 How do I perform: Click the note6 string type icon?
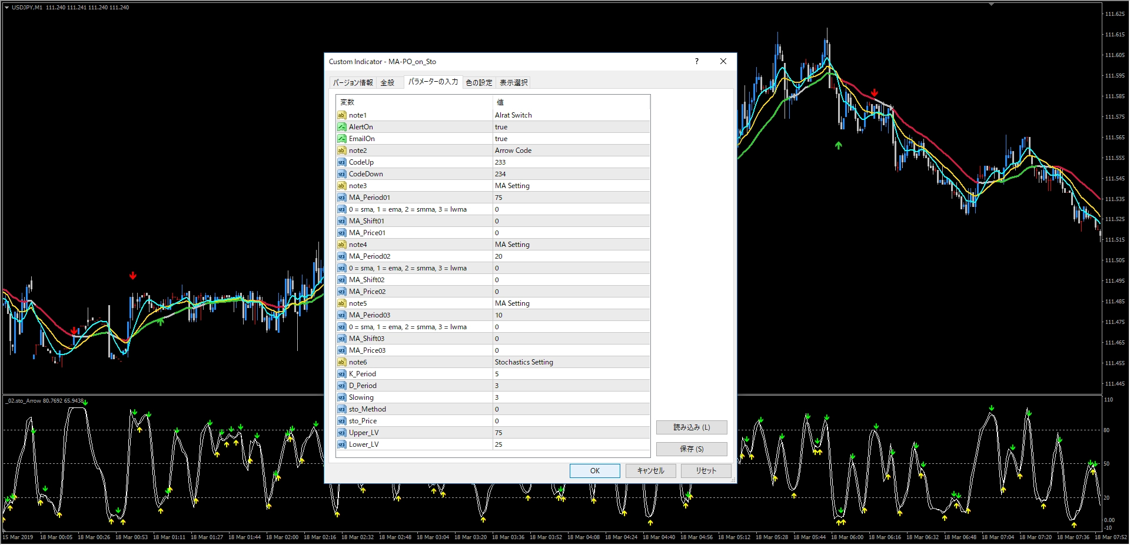point(341,362)
